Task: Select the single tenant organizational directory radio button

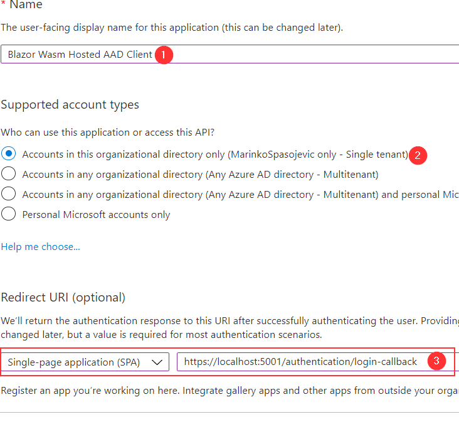Action: click(x=9, y=153)
